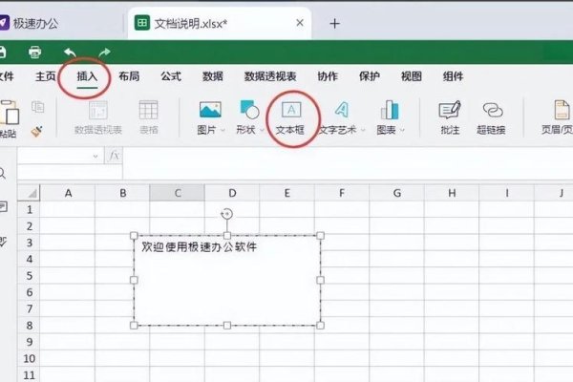Click the top-left resize handle of text box
The height and width of the screenshot is (382, 573).
134,236
